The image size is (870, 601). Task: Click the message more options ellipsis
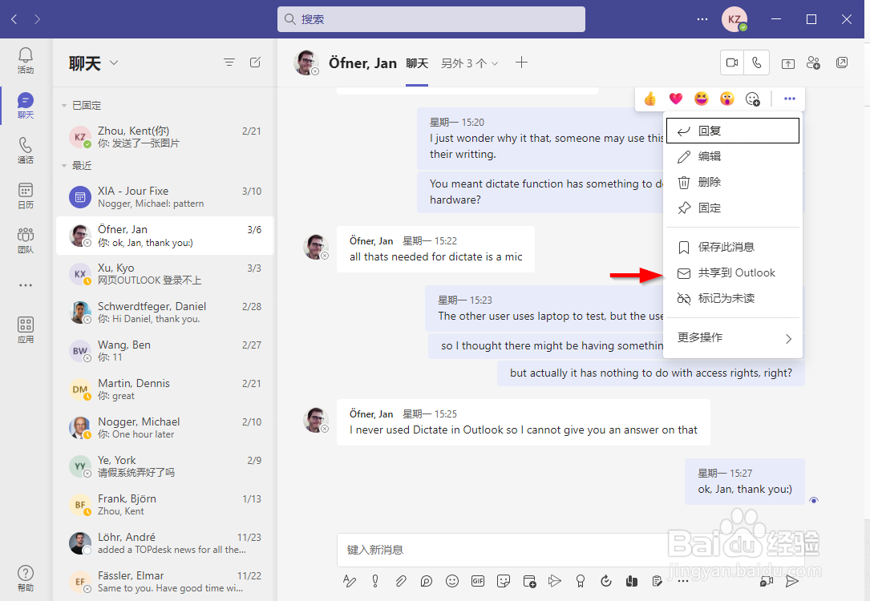[790, 99]
